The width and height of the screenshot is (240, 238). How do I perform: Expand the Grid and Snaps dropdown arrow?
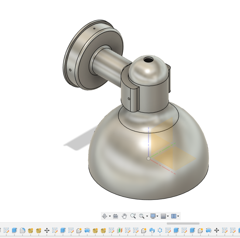[x=168, y=216]
